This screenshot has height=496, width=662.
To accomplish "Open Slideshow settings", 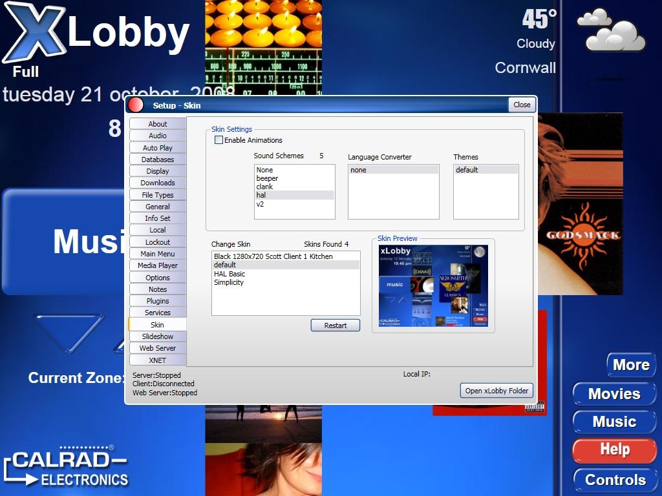I will [158, 336].
